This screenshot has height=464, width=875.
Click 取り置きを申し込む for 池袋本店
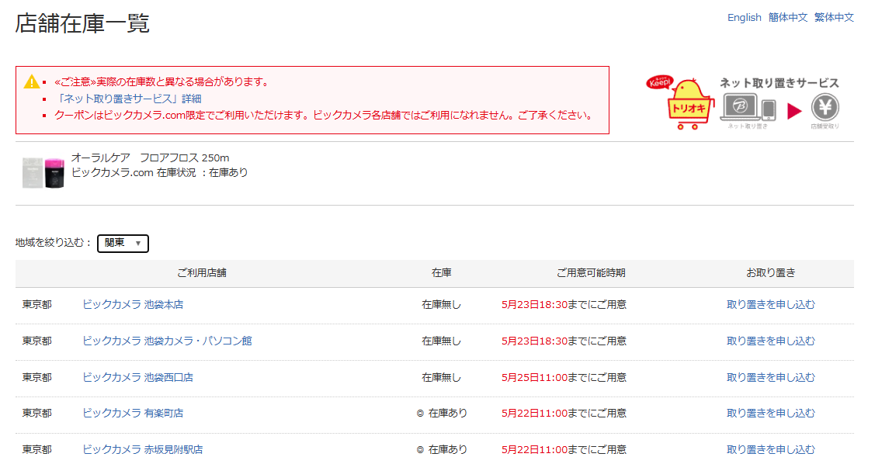(771, 304)
